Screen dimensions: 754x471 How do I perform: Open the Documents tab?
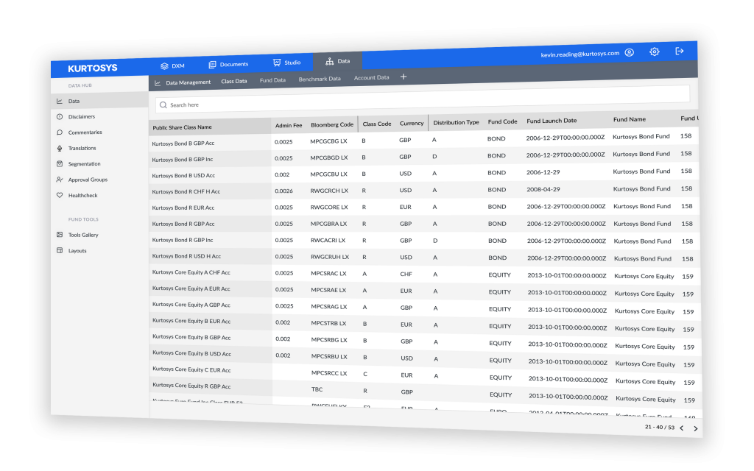(x=228, y=65)
